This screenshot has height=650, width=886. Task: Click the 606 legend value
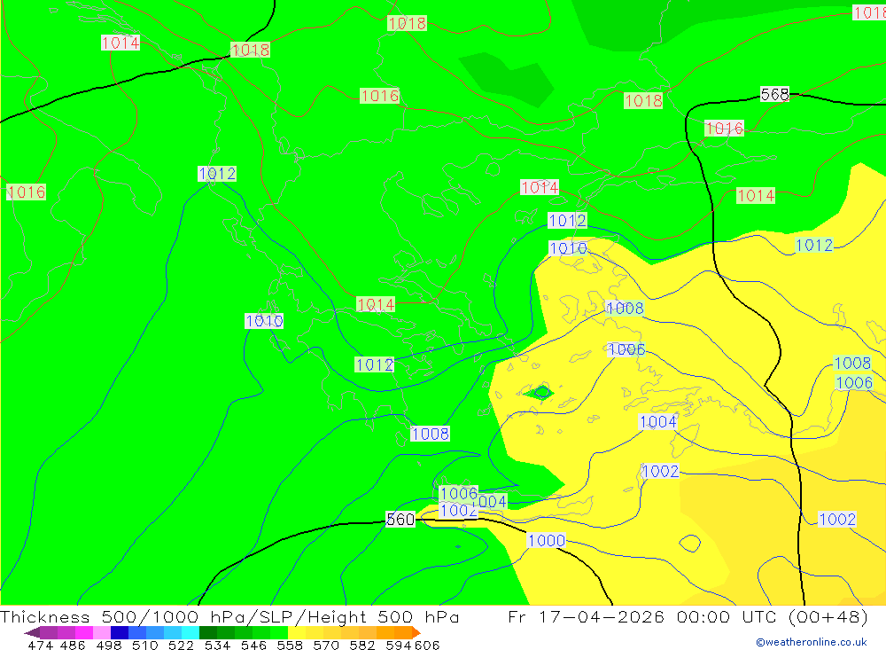pos(427,645)
